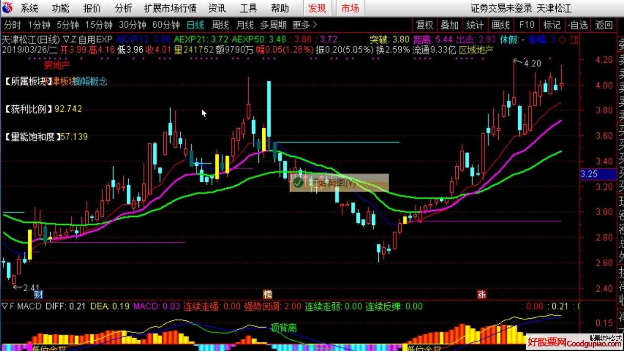Switch to 5分钟 period tab

[68, 25]
